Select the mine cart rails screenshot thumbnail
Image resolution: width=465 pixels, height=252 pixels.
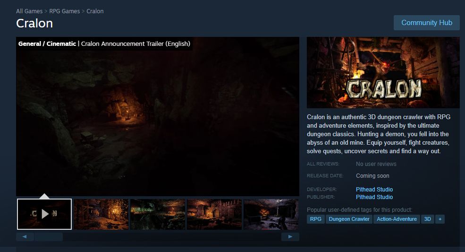coord(271,214)
